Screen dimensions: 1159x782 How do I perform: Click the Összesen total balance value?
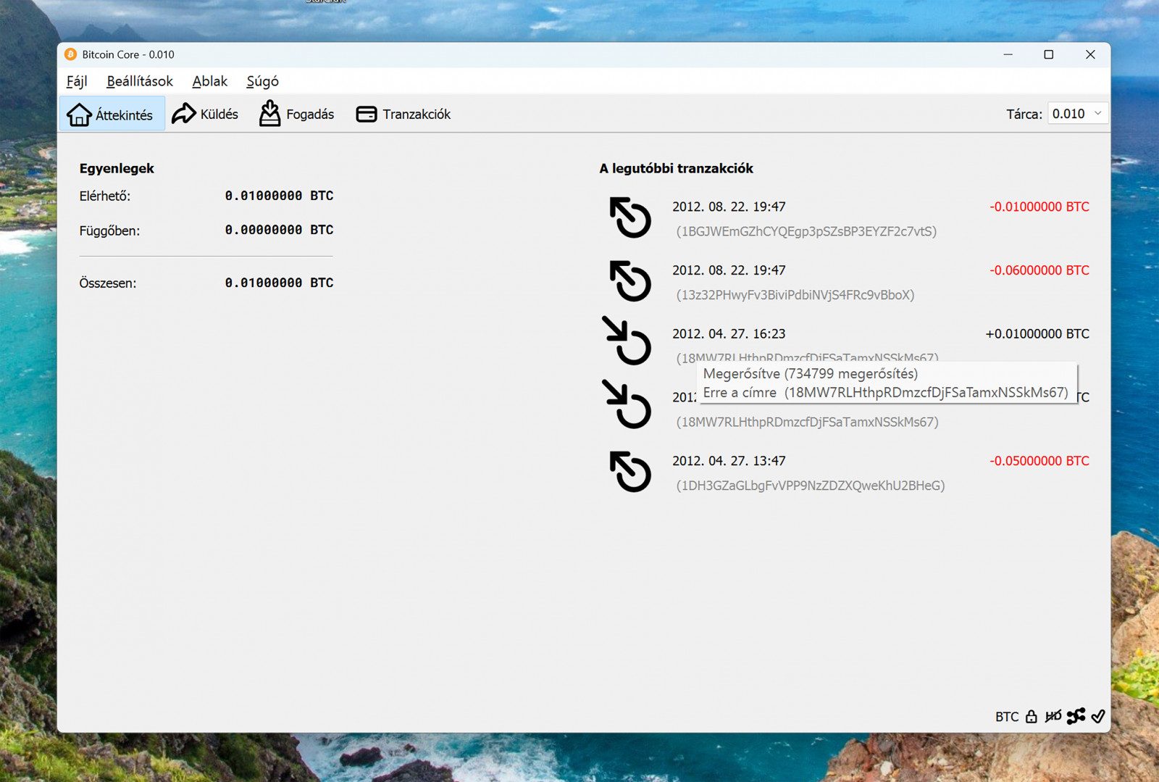point(279,283)
